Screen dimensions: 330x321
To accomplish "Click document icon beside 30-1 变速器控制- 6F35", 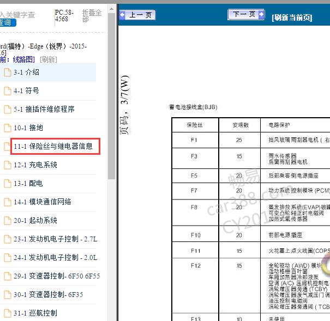I will pyautogui.click(x=8, y=295).
